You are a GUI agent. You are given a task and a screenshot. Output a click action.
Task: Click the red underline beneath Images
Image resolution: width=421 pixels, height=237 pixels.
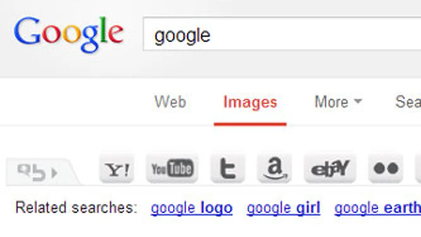pos(250,123)
